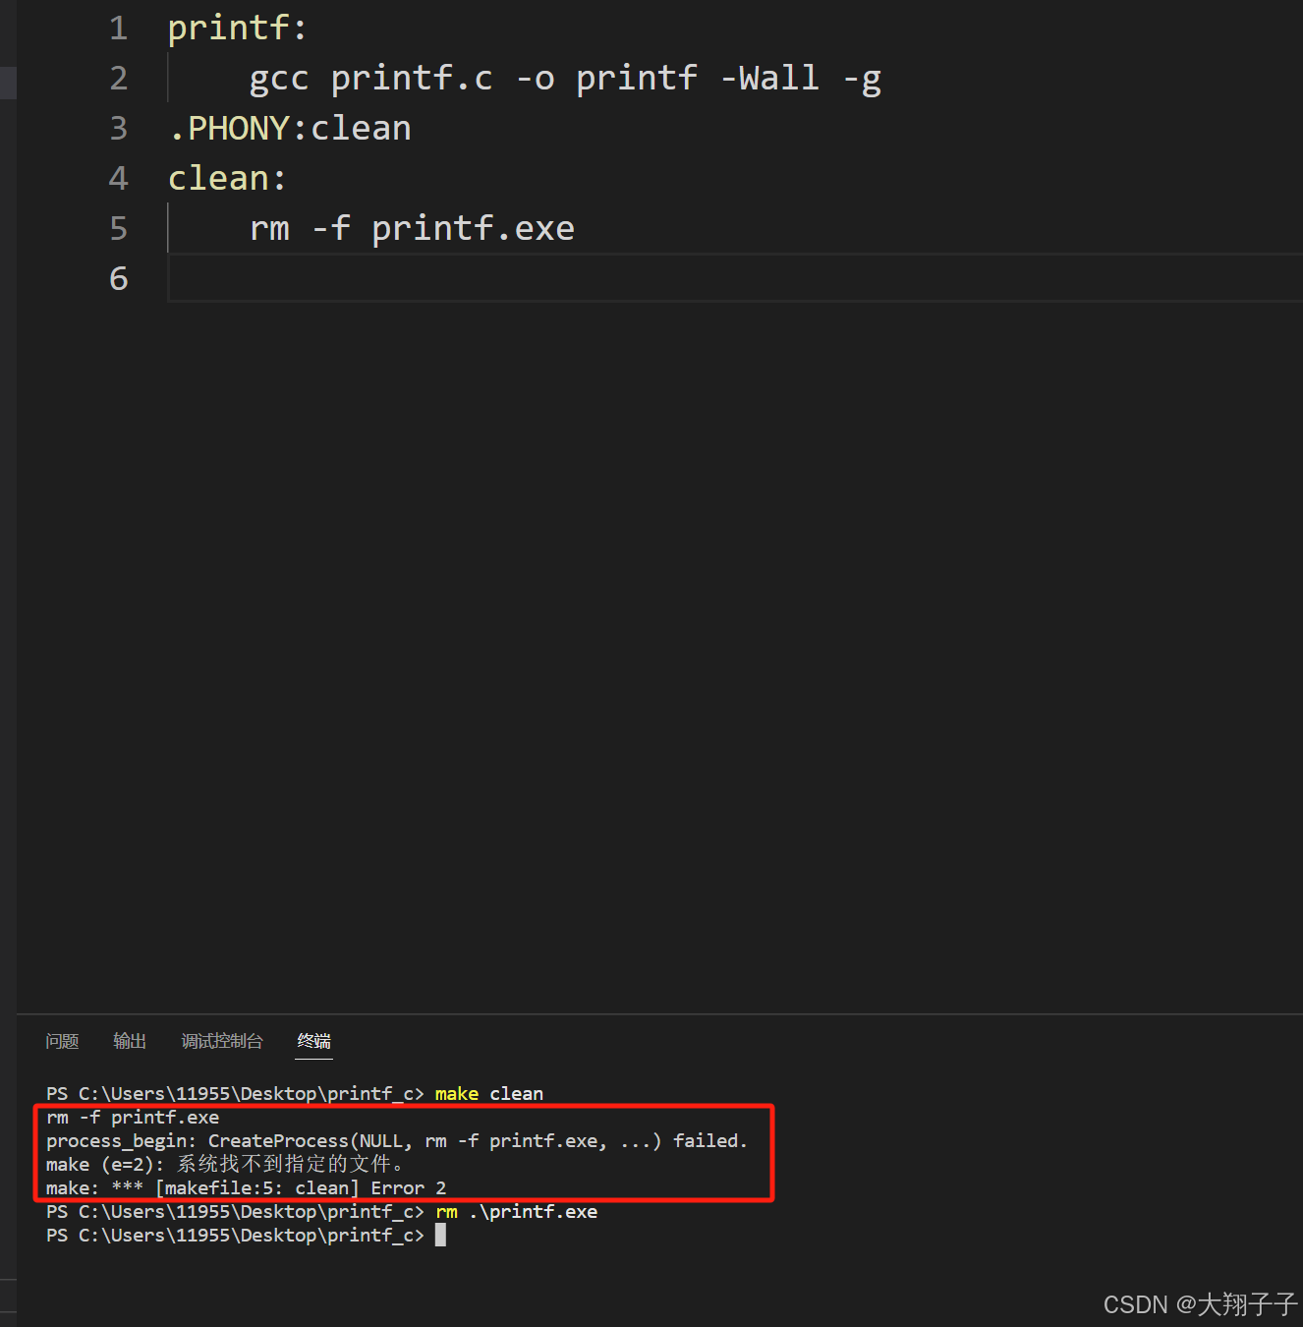Click the Chinese error message 系统找不到指定的文件

tap(290, 1164)
